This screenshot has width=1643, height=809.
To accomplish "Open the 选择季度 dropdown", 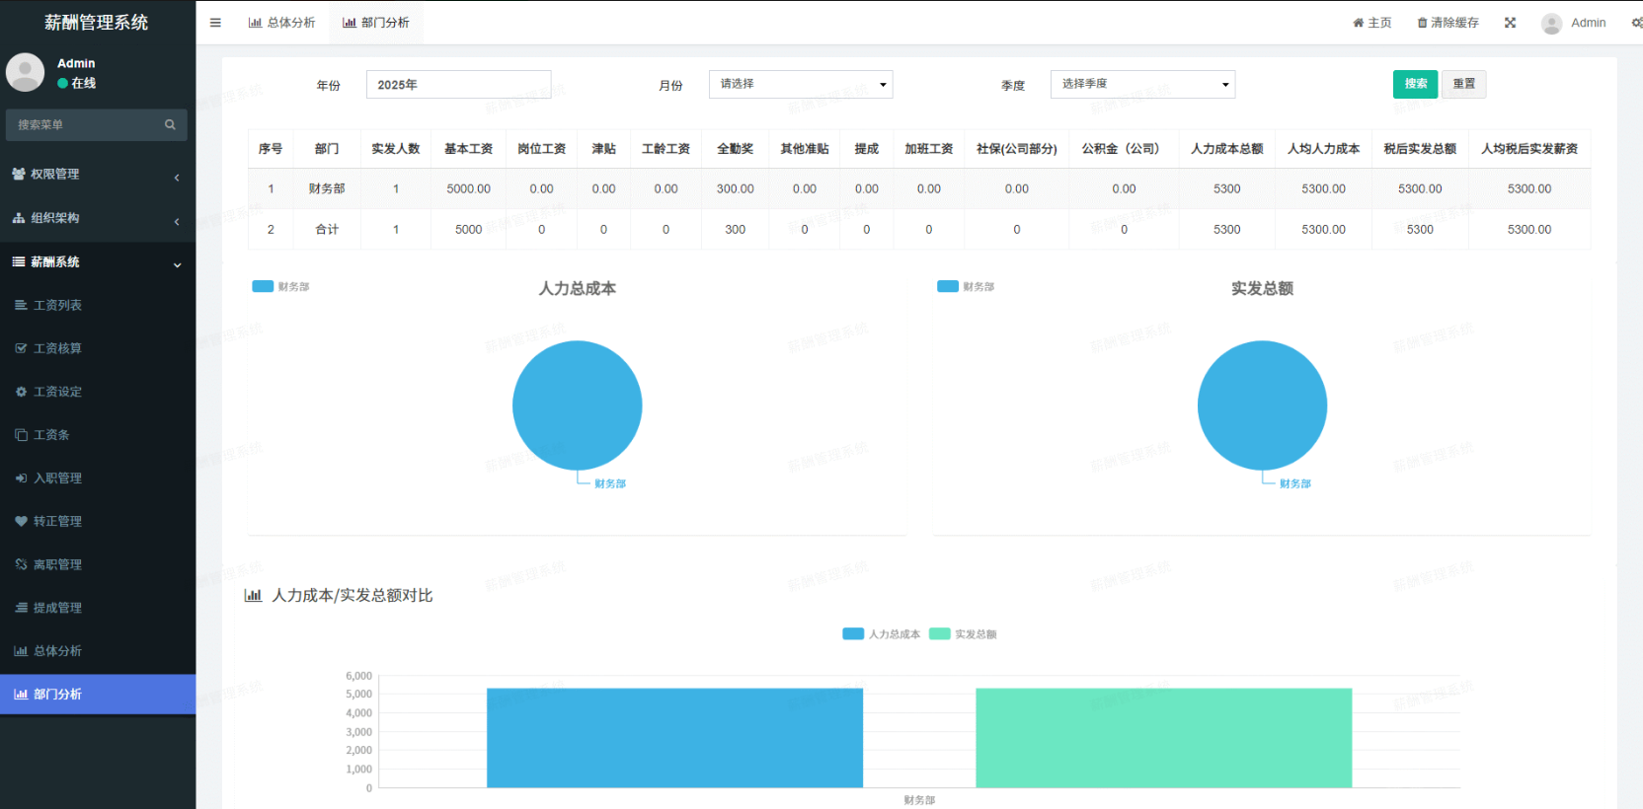I will [x=1142, y=84].
